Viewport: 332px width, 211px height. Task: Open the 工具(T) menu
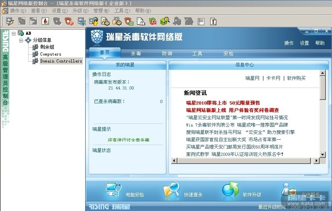click(x=122, y=10)
